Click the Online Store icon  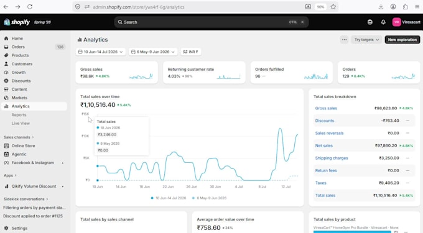point(6,146)
